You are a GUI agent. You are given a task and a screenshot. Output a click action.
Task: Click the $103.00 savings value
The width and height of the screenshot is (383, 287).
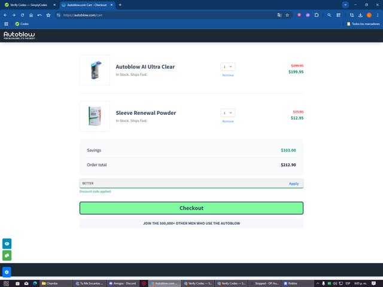pyautogui.click(x=288, y=150)
